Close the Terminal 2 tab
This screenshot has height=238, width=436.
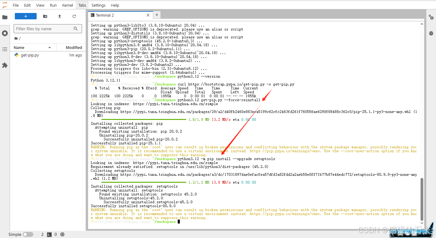click(148, 15)
